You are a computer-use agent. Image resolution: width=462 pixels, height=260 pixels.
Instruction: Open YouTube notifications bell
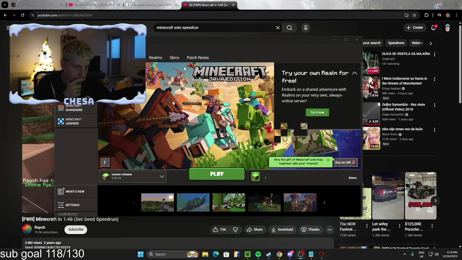434,27
